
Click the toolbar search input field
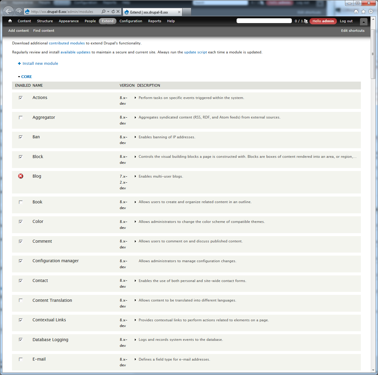(264, 21)
